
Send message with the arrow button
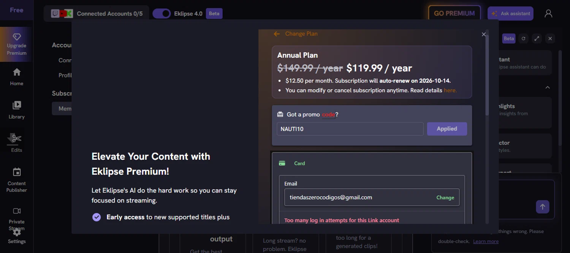[542, 207]
